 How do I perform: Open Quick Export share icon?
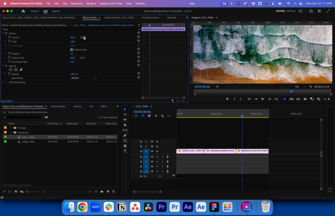point(311,11)
